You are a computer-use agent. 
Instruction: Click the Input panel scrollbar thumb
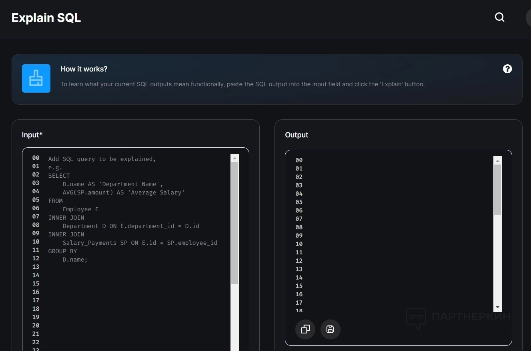[235, 223]
